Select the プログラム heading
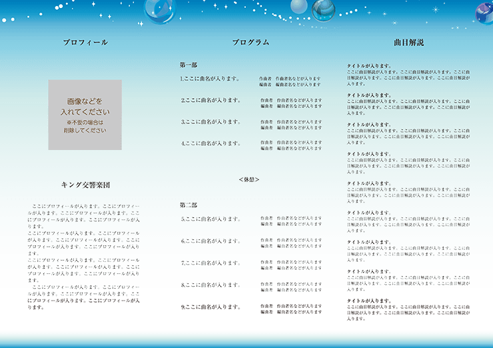Screen dimensions: 493x348 [x=250, y=43]
